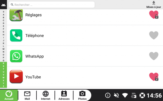Jump to letter G in index

(x=4, y=32)
